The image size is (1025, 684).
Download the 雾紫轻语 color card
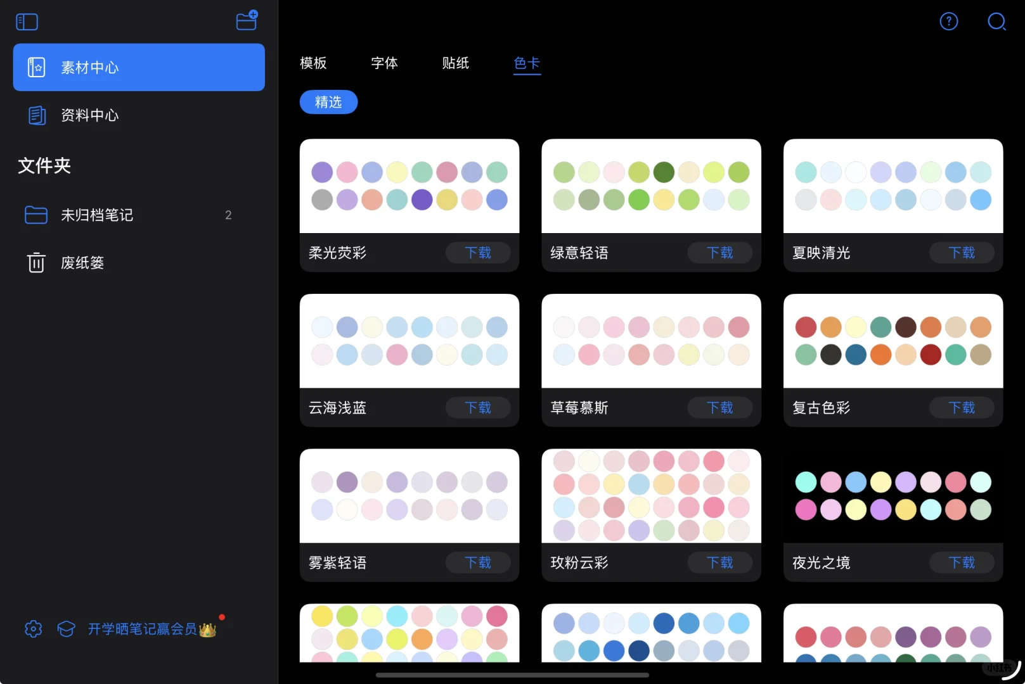(x=478, y=562)
